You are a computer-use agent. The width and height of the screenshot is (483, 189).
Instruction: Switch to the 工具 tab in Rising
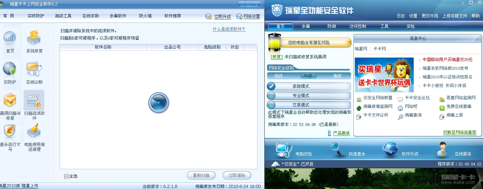pyautogui.click(x=384, y=26)
